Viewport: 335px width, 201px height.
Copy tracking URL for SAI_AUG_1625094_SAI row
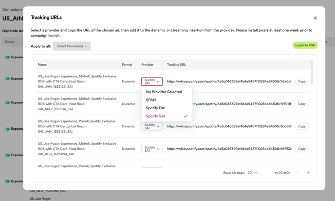tap(302, 149)
